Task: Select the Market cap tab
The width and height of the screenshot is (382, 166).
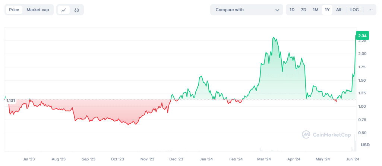Action: [38, 10]
